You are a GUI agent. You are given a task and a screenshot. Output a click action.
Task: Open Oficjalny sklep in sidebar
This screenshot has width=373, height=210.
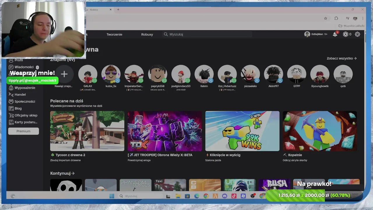pyautogui.click(x=23, y=115)
